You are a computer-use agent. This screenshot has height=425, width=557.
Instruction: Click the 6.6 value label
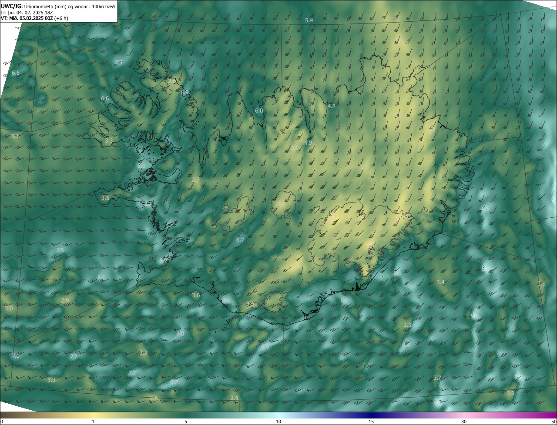pos(105,99)
